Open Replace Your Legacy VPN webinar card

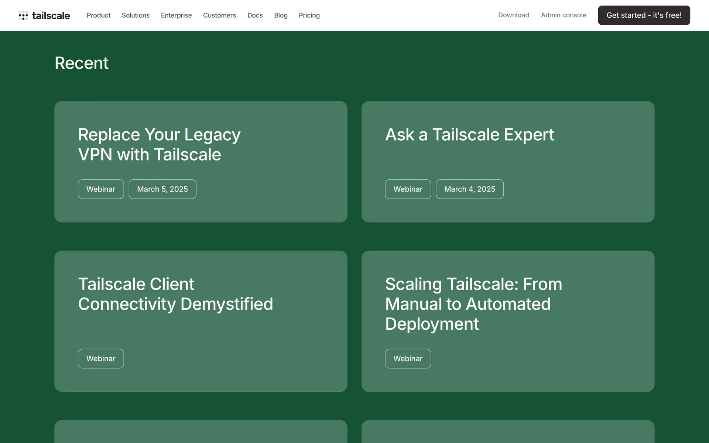pos(159,144)
